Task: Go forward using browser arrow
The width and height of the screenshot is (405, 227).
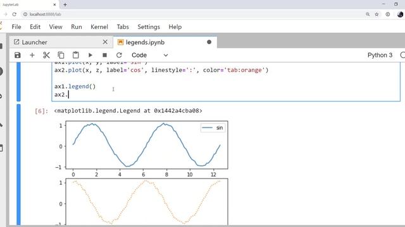Action: click(6, 14)
